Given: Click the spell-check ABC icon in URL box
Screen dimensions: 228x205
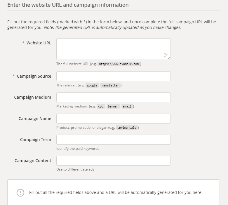Looking at the screenshot, I should [x=166, y=55].
